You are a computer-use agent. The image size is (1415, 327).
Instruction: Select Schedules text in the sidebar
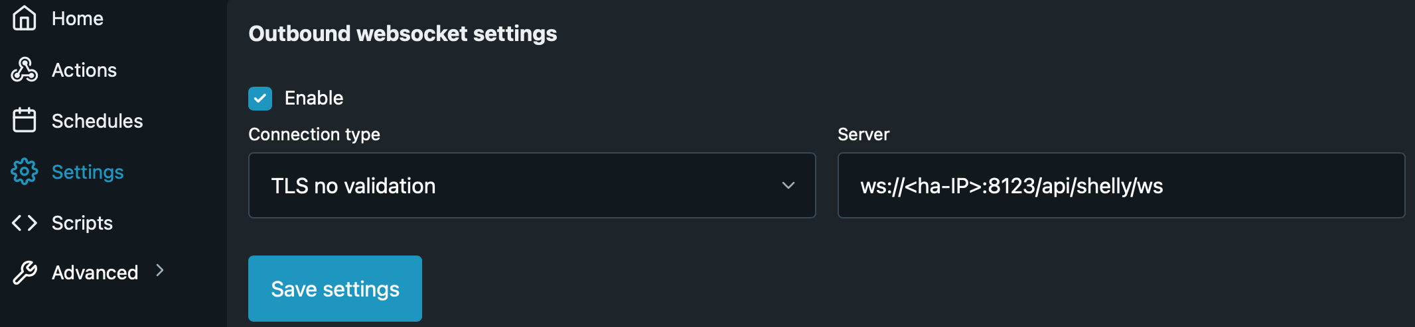97,121
